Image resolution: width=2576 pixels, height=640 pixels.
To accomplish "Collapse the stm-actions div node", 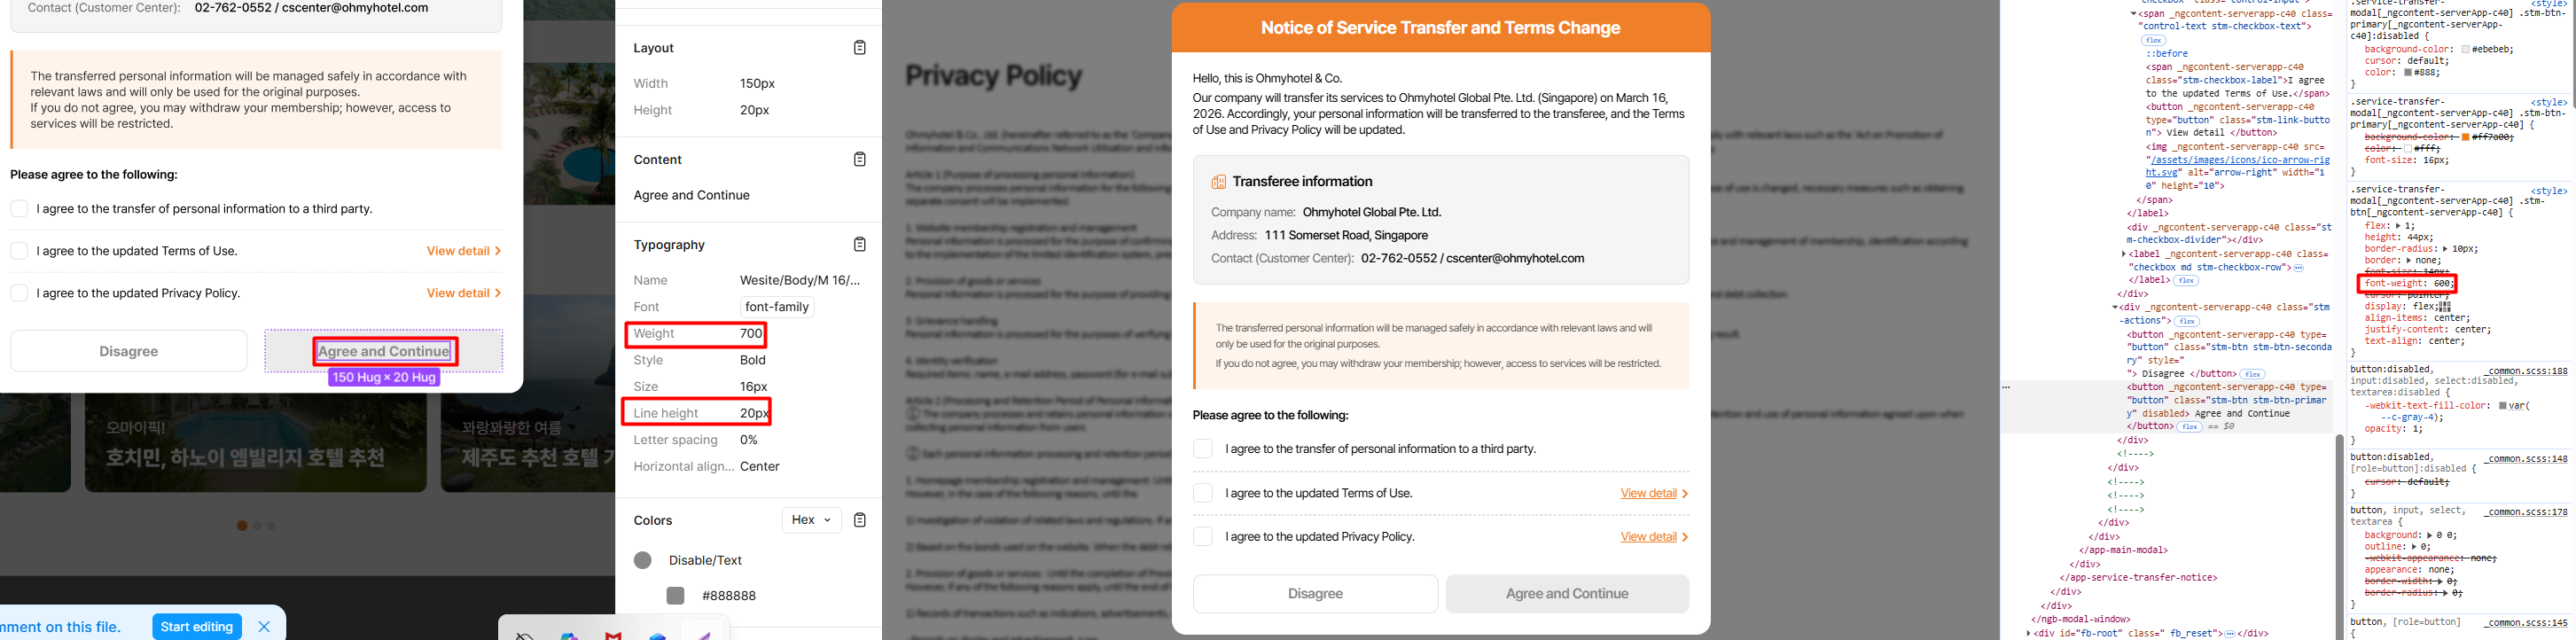I will pyautogui.click(x=2115, y=308).
